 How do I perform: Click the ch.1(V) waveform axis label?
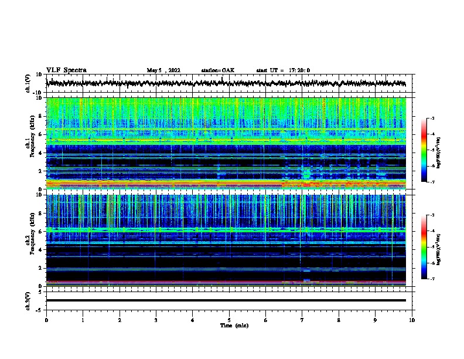(28, 83)
